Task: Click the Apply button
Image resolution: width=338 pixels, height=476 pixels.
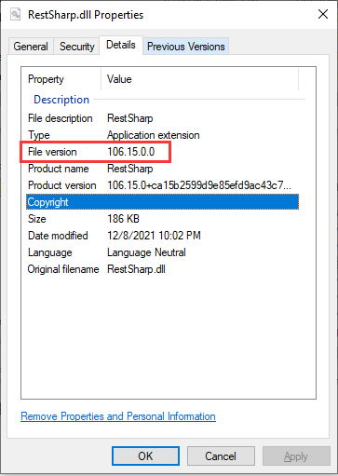Action: [x=296, y=456]
